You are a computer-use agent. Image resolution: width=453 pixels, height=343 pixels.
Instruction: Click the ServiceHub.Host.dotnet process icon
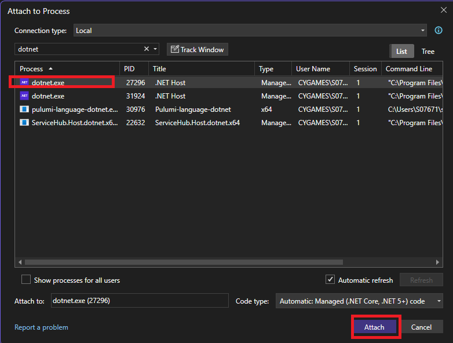click(24, 122)
